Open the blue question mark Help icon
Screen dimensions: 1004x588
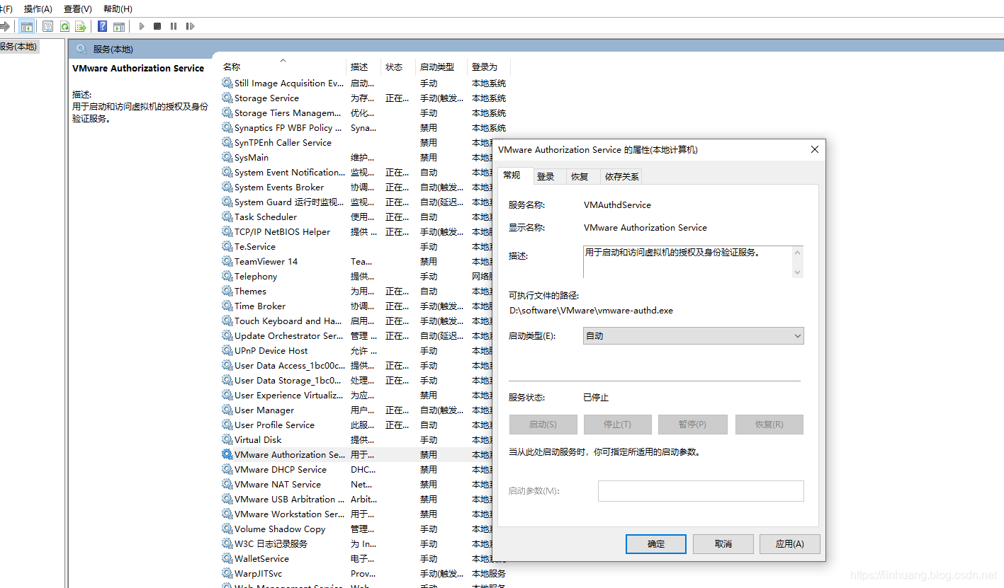click(103, 26)
